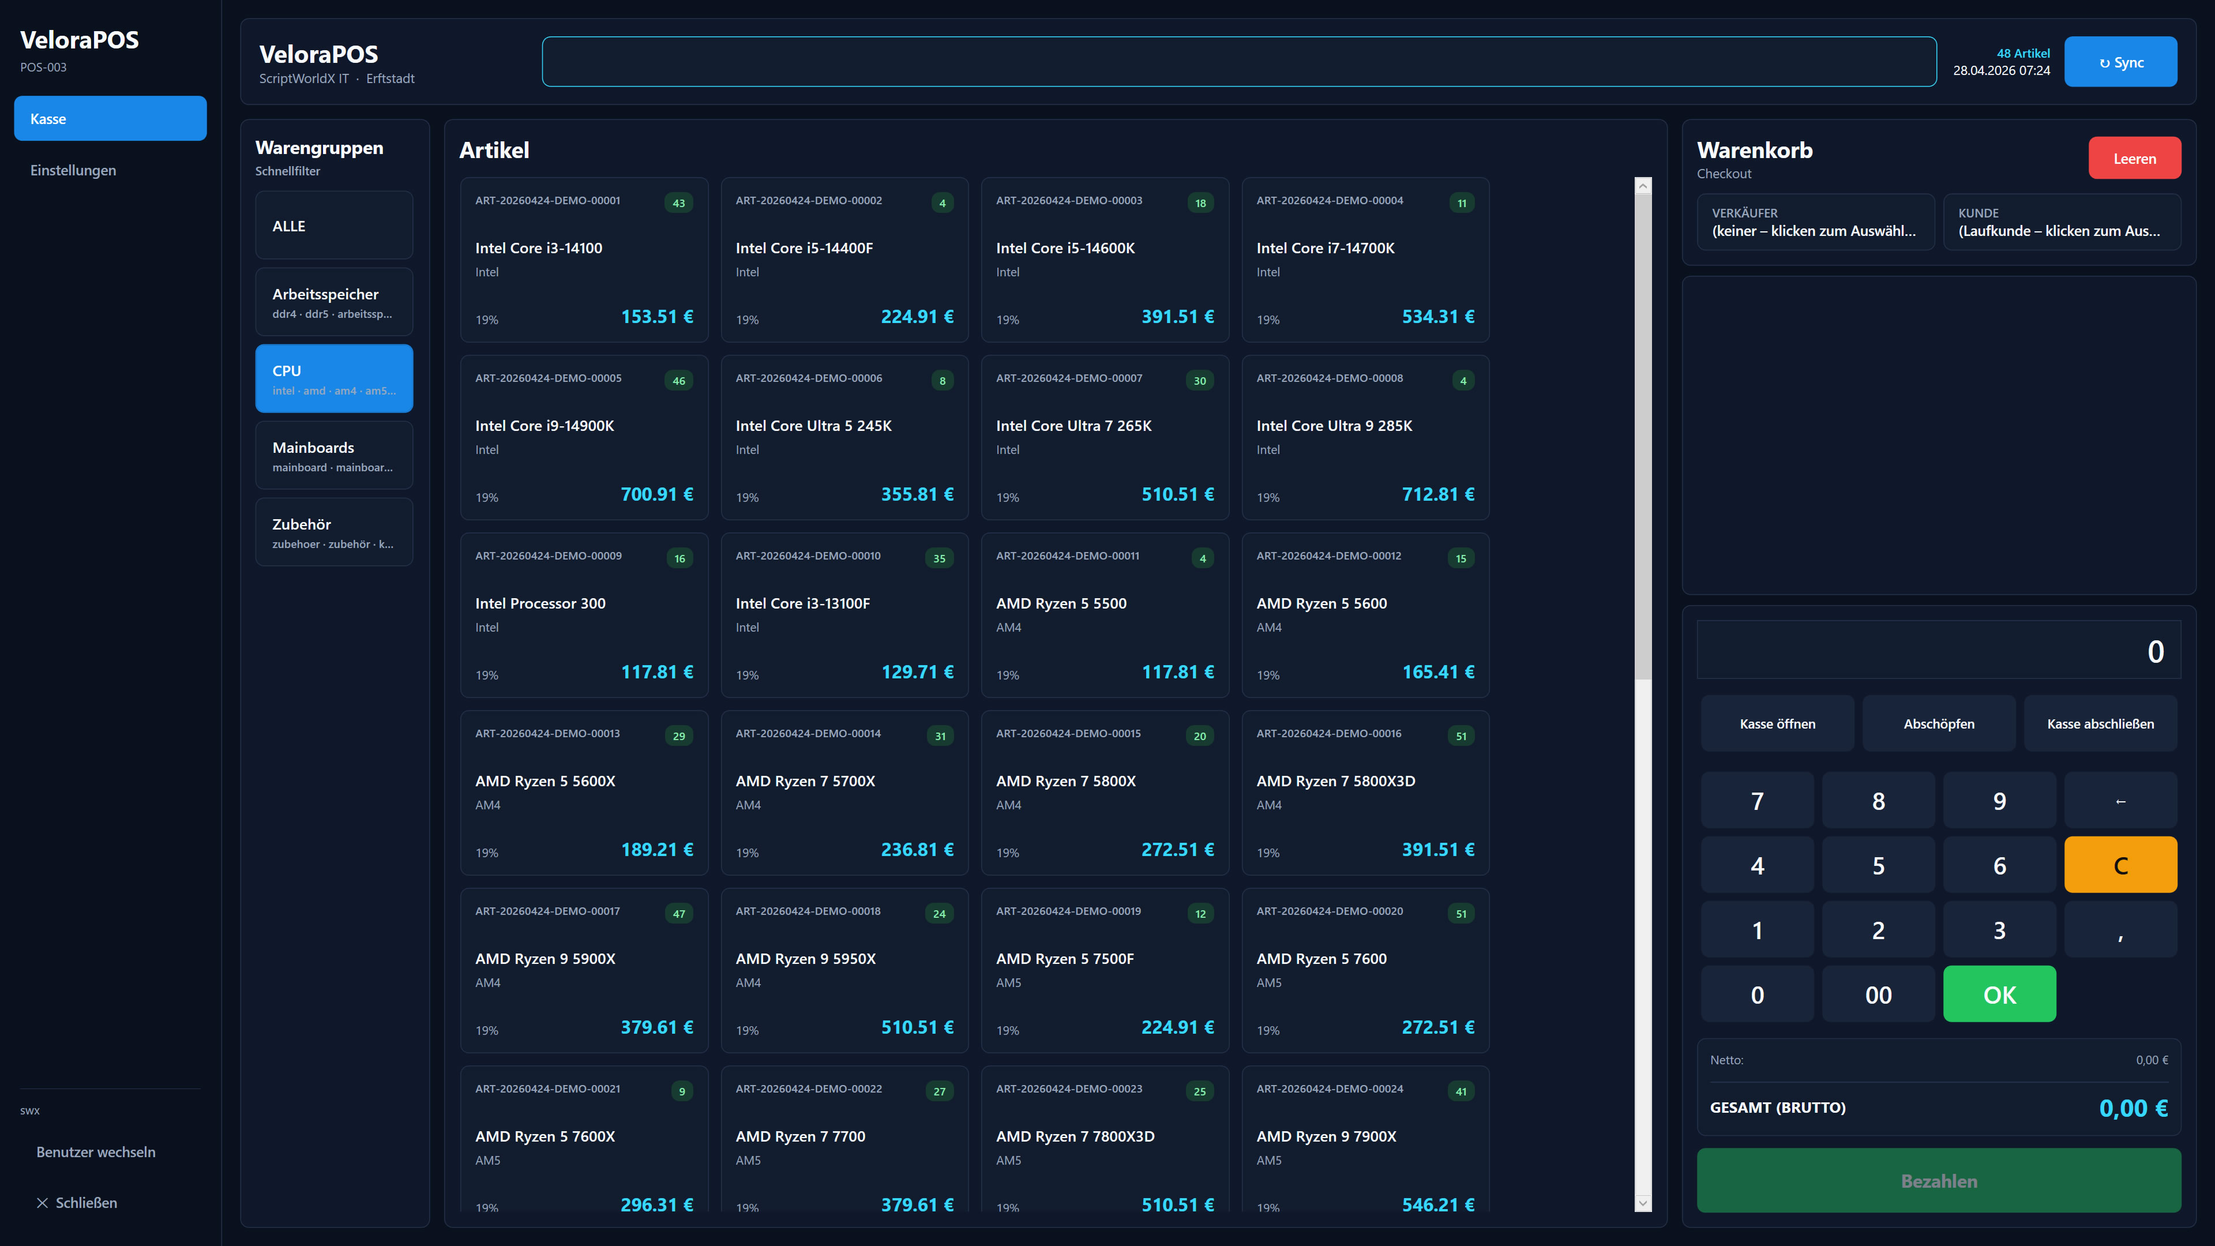Select Intel Core Ultra 7 265K card
The height and width of the screenshot is (1246, 2215).
[1105, 438]
